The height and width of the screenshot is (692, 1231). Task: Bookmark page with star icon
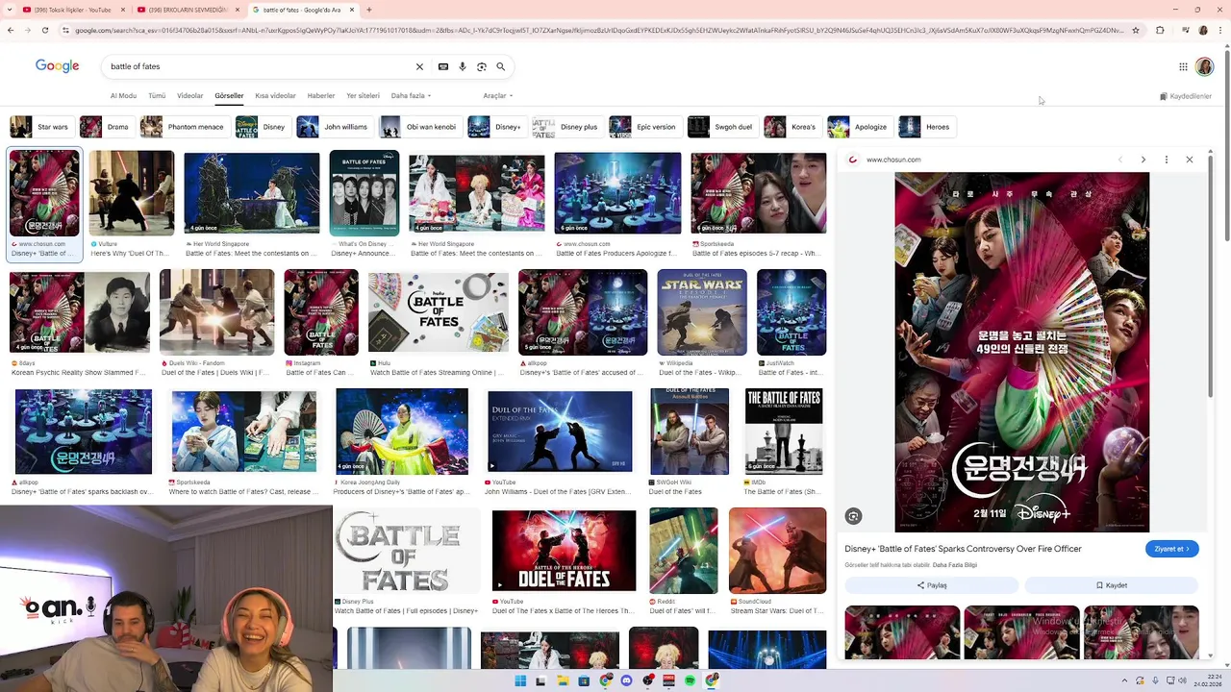1136,30
